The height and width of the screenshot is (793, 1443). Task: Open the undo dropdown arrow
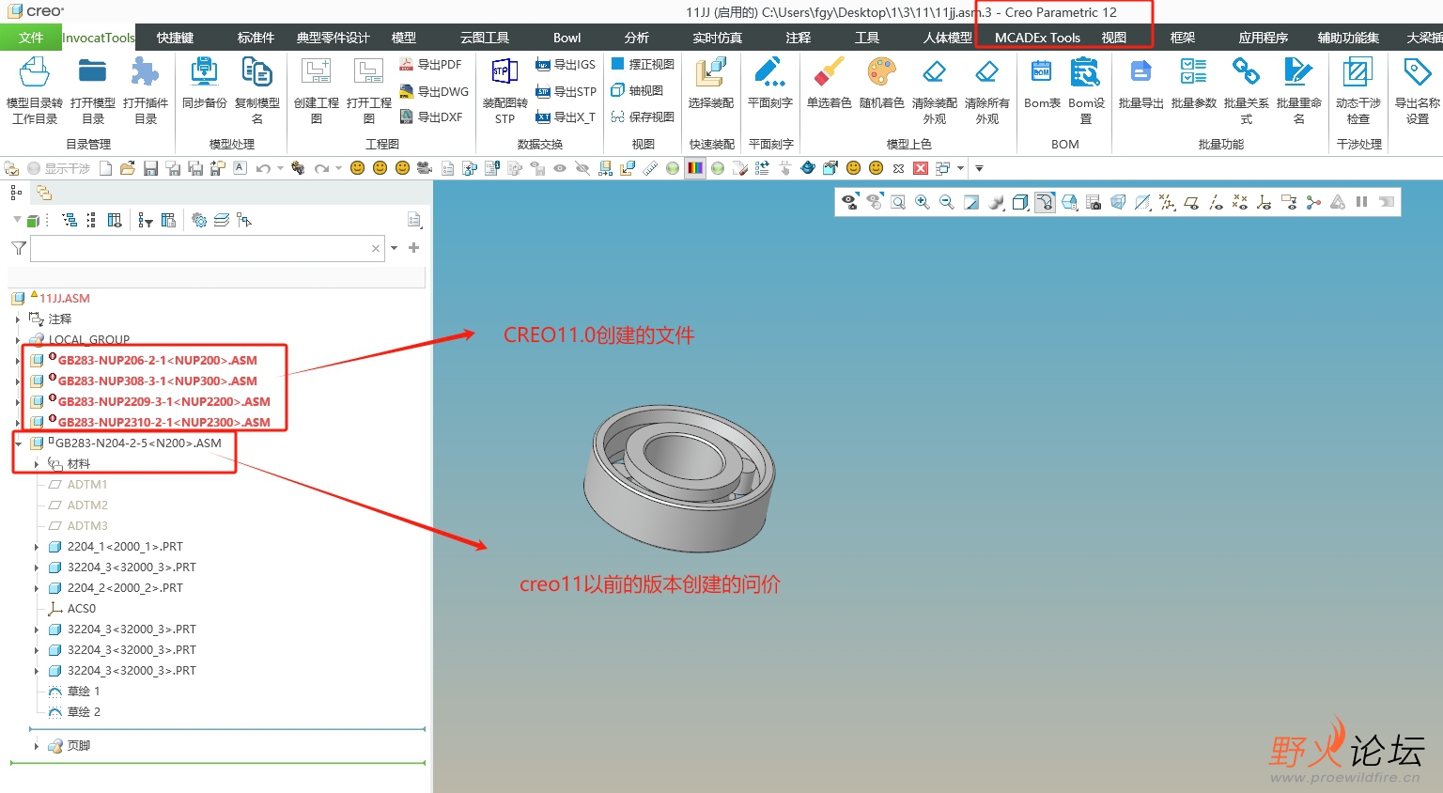280,168
